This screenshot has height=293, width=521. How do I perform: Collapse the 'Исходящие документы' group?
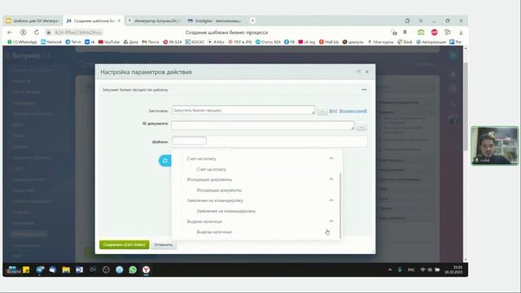331,179
